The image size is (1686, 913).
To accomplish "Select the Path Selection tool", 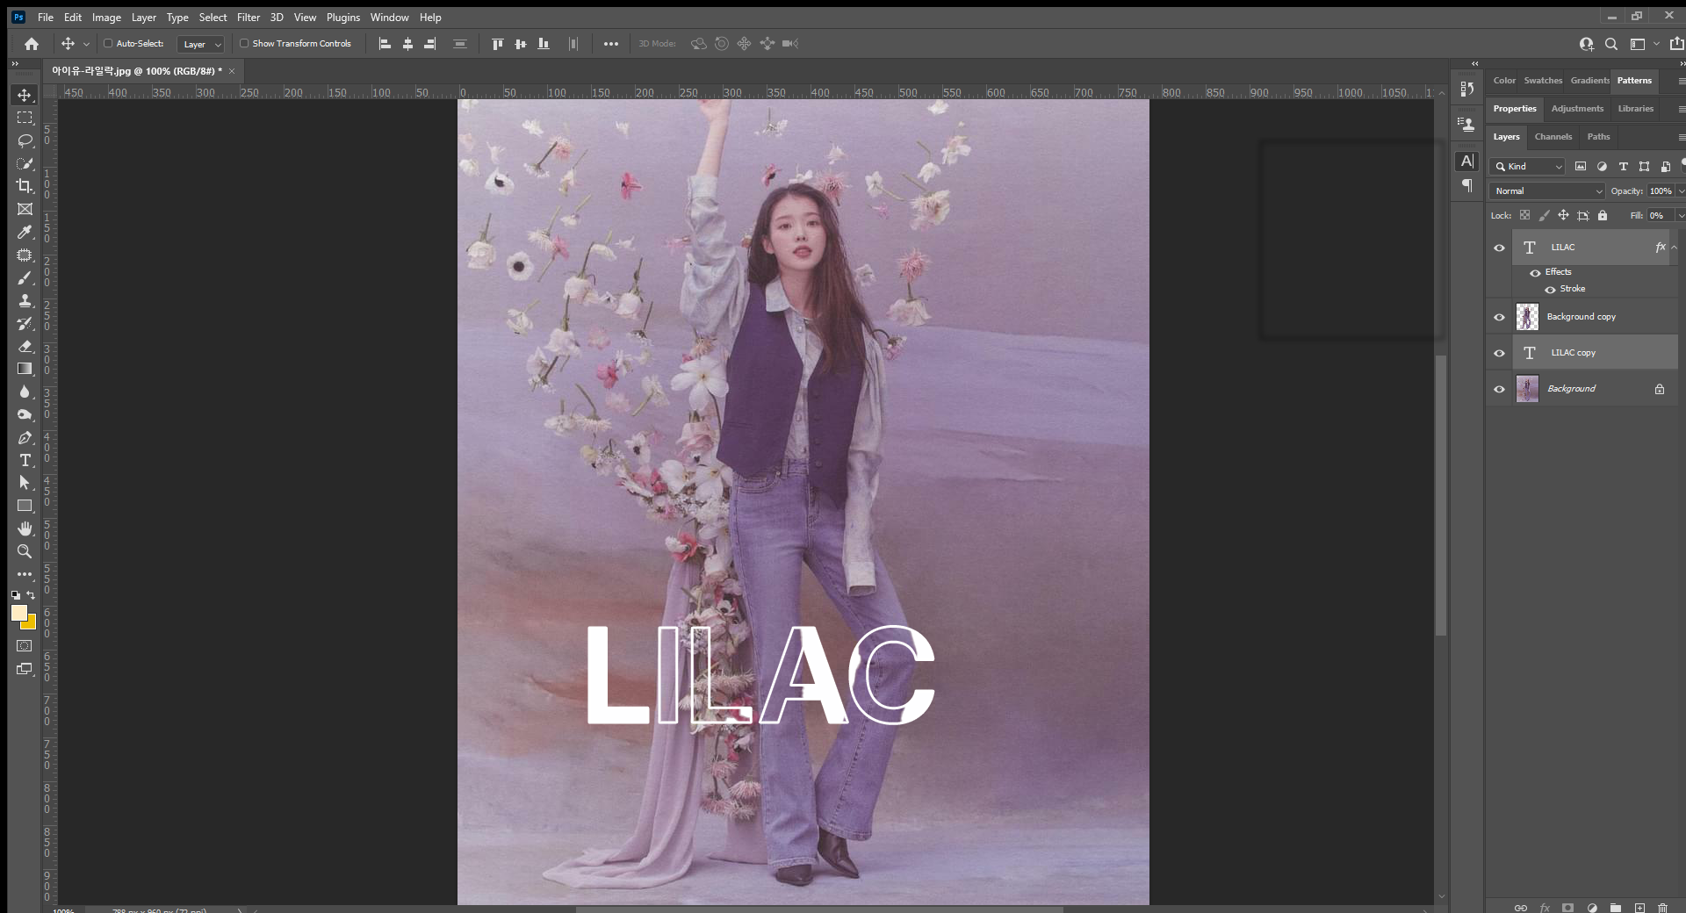I will tap(25, 483).
